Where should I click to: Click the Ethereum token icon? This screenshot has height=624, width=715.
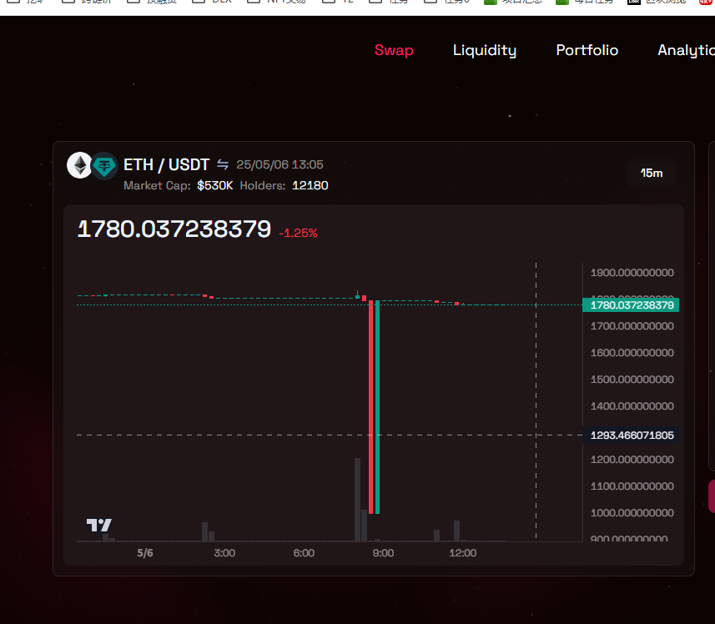pos(80,165)
